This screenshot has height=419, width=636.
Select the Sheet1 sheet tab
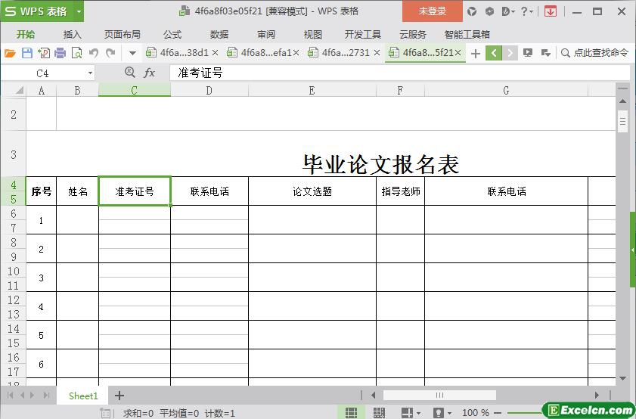[83, 396]
